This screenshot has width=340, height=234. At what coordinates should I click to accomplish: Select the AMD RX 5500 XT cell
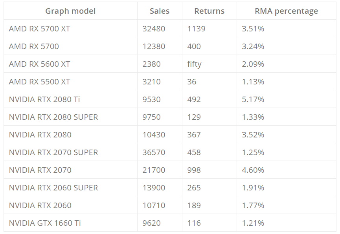(x=39, y=82)
